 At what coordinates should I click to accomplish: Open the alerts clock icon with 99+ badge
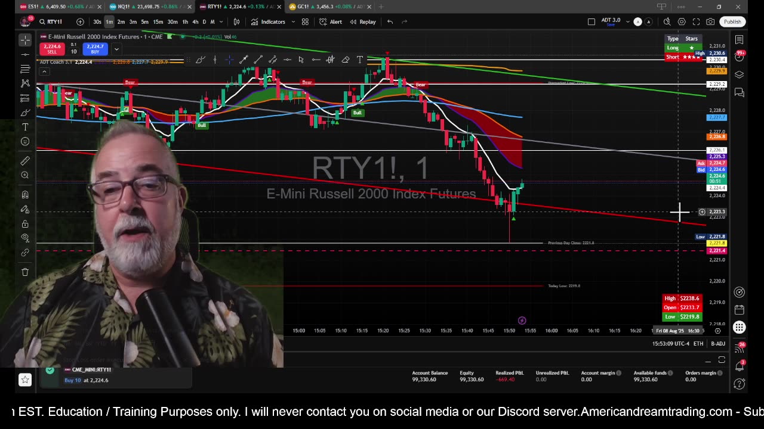739,57
